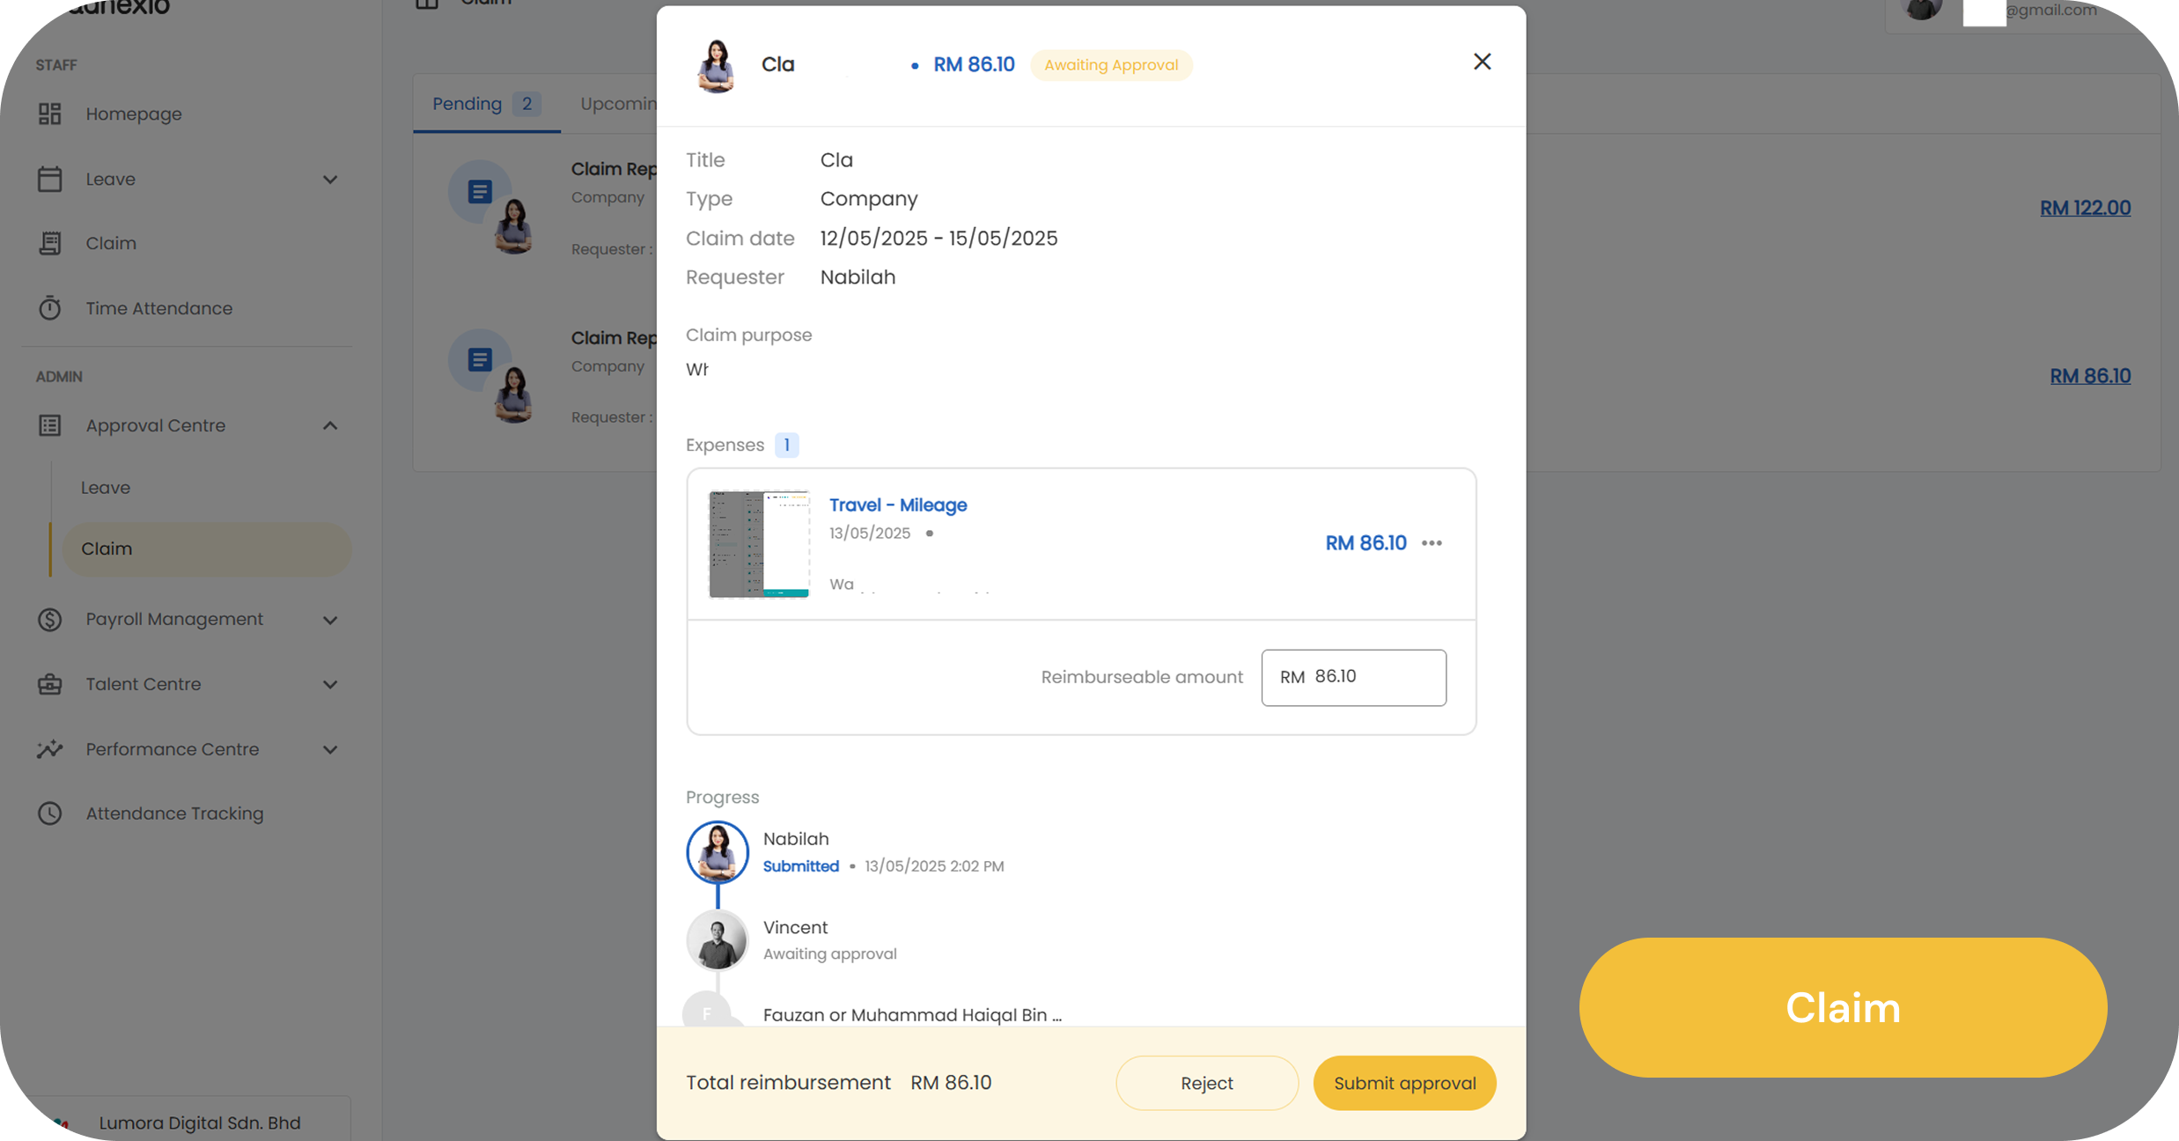Expand the Payroll Management chevron
This screenshot has height=1141, width=2179.
pyautogui.click(x=330, y=620)
